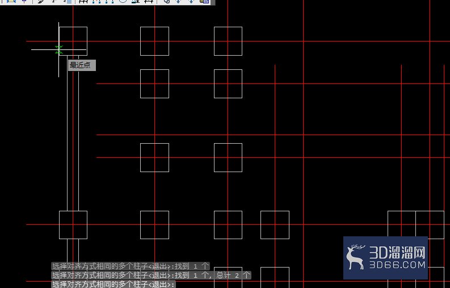Viewport: 450px width, 288px height.
Task: Click command line '找到 1 个' without total
Action: pos(131,266)
